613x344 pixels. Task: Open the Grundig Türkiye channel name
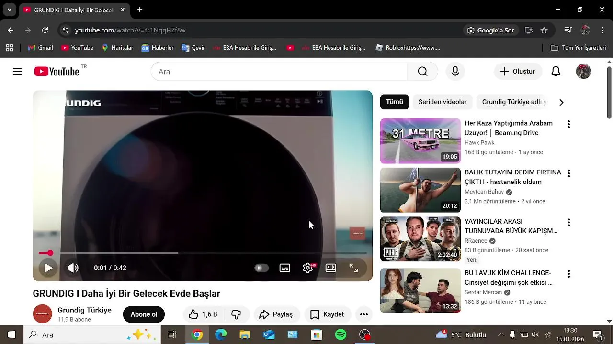click(84, 310)
